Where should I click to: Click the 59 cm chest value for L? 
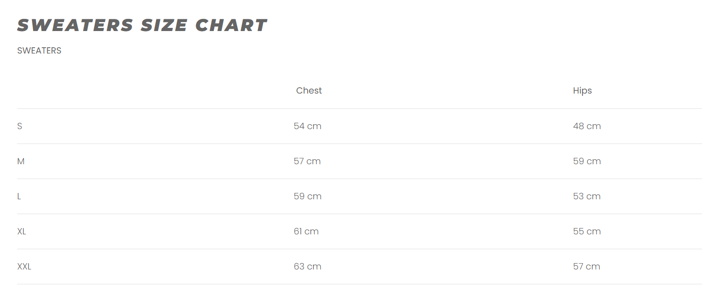307,197
